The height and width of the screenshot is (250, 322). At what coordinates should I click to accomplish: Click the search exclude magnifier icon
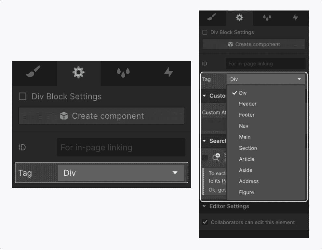tap(216, 157)
